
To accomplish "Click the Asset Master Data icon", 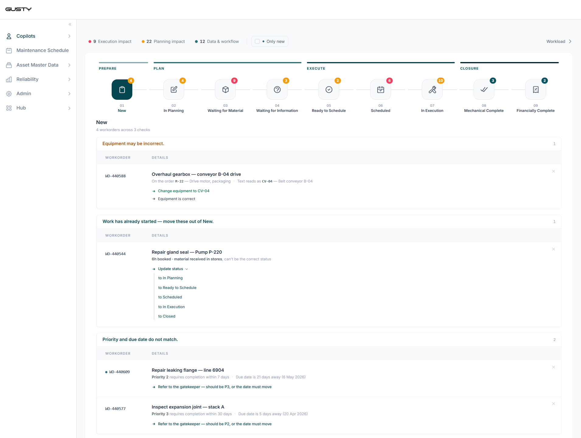I will [9, 65].
